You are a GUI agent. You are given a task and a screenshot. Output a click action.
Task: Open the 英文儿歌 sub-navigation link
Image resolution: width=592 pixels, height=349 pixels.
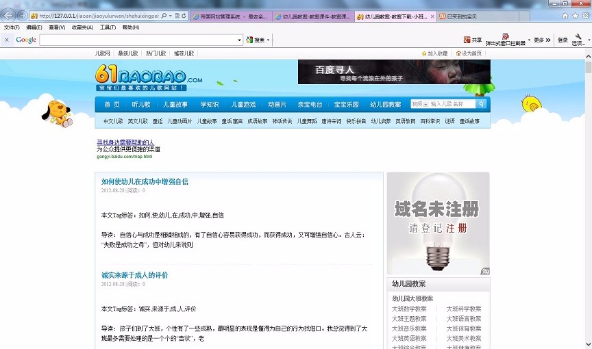(x=138, y=121)
